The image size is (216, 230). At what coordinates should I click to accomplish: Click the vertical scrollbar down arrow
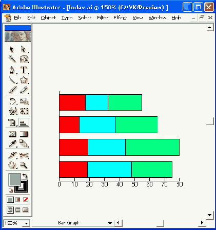(x=210, y=215)
